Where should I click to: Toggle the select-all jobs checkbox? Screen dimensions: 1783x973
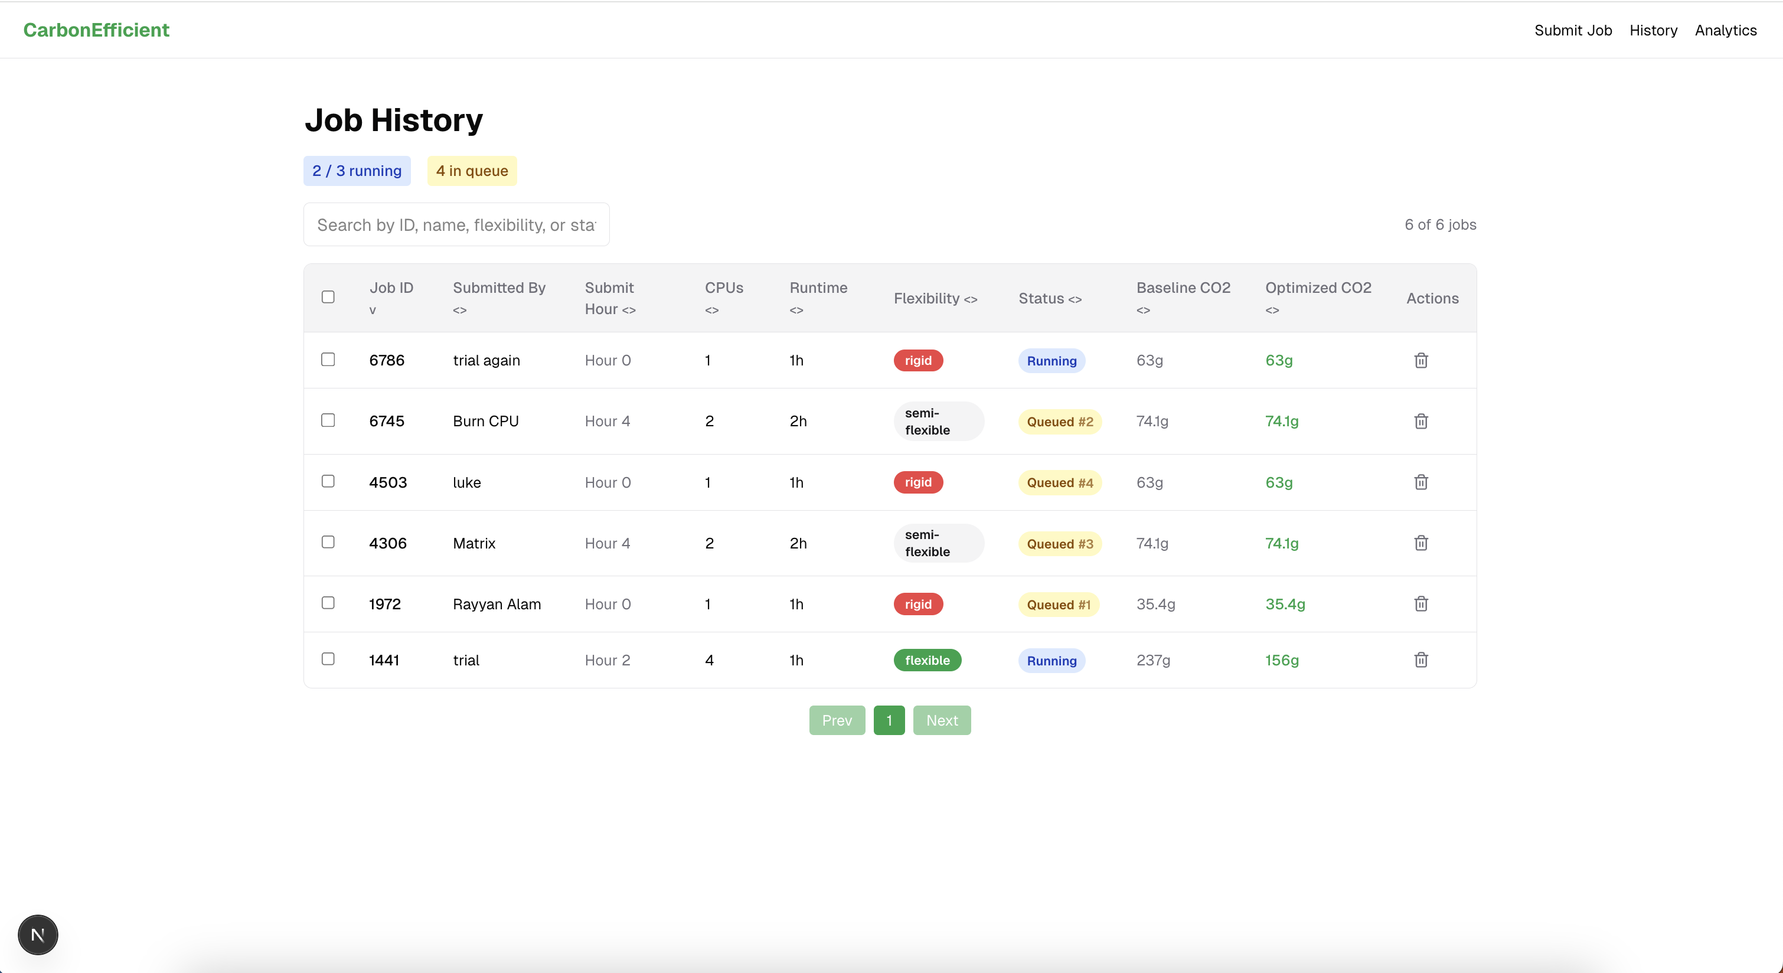(x=328, y=297)
